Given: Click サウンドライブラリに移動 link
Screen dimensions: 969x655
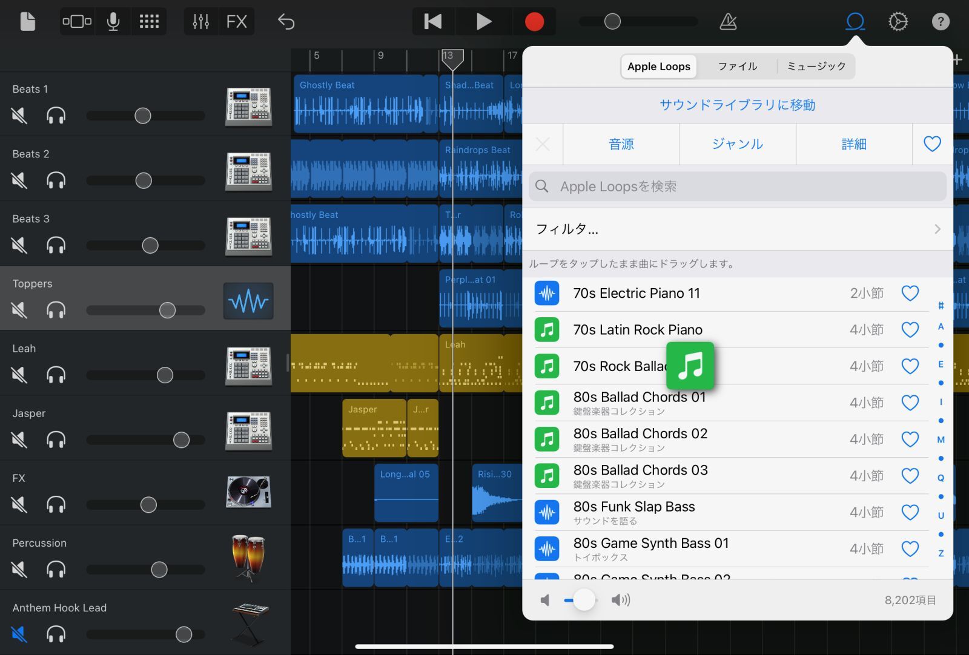Looking at the screenshot, I should (737, 105).
